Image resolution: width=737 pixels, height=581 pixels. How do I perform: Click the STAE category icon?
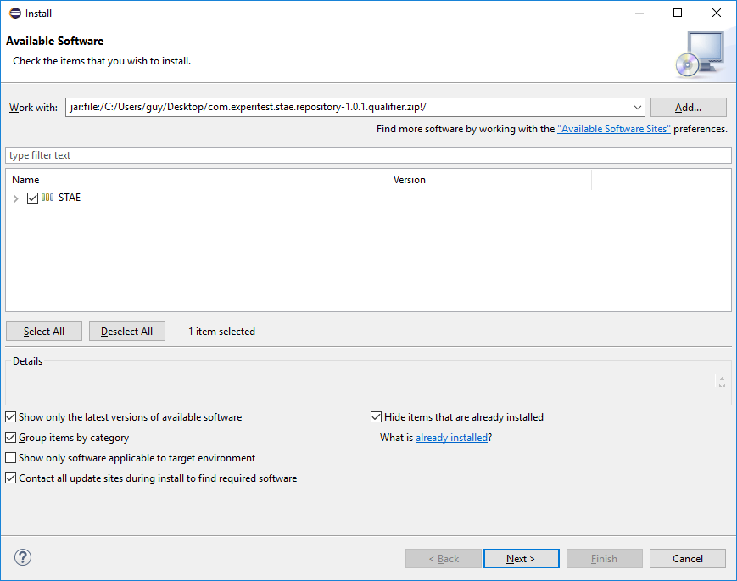[x=47, y=198]
